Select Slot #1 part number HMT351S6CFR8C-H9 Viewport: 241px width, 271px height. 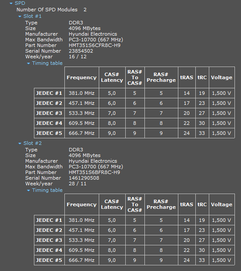point(94,45)
